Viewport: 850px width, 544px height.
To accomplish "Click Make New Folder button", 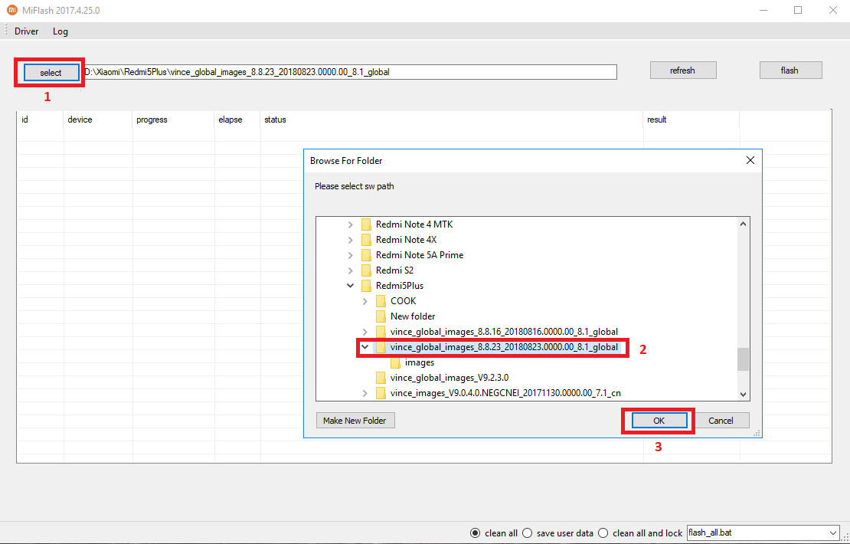I will pyautogui.click(x=355, y=421).
